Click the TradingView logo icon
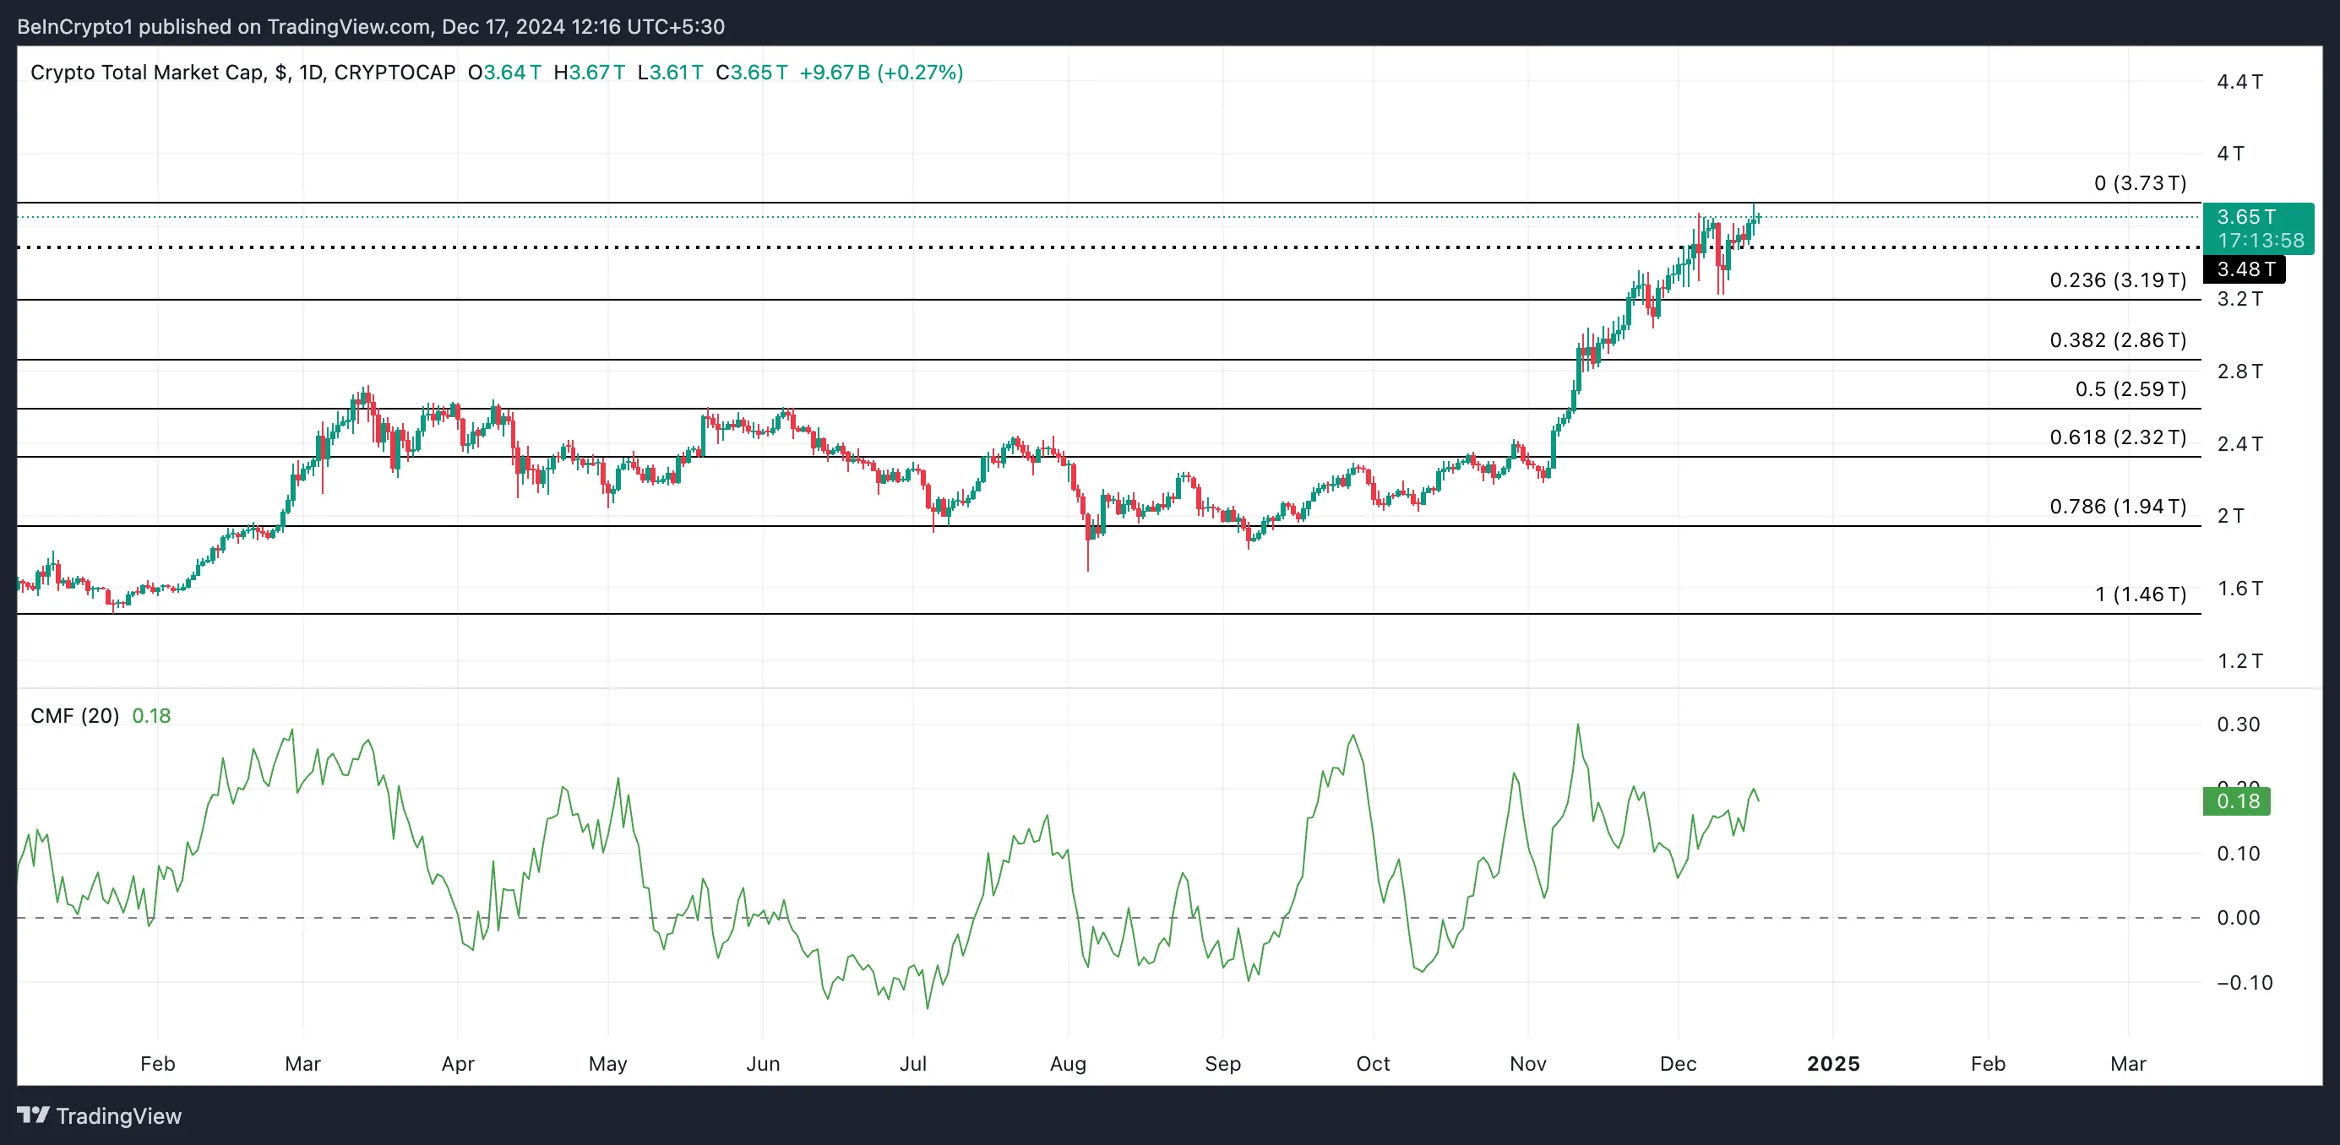This screenshot has height=1145, width=2340. pyautogui.click(x=33, y=1114)
